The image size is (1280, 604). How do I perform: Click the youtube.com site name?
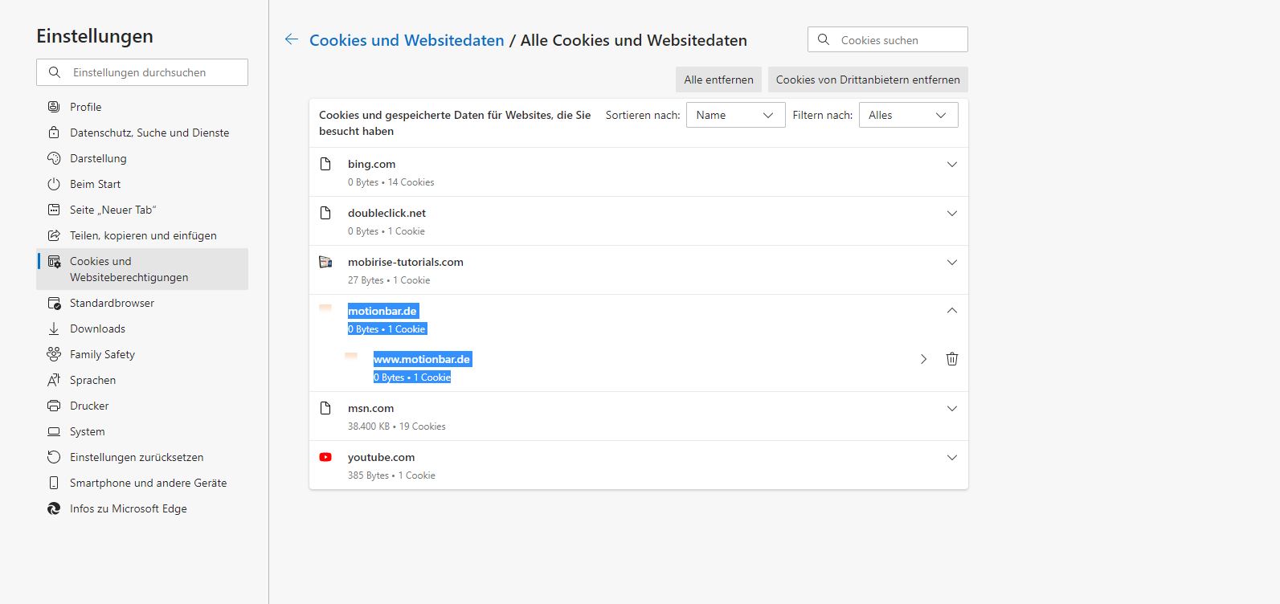pyautogui.click(x=381, y=457)
